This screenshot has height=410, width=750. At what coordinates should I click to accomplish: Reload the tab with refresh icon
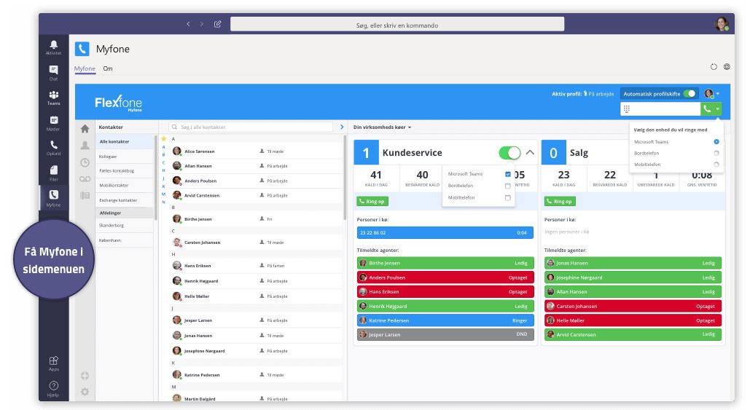click(x=714, y=67)
